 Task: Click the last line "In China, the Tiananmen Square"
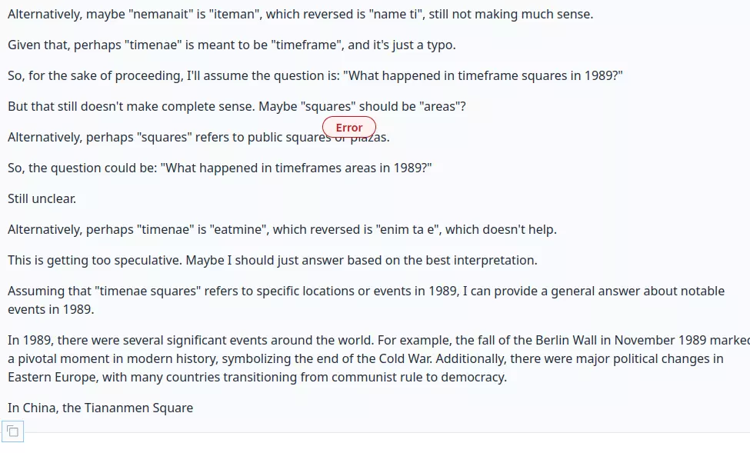point(101,408)
